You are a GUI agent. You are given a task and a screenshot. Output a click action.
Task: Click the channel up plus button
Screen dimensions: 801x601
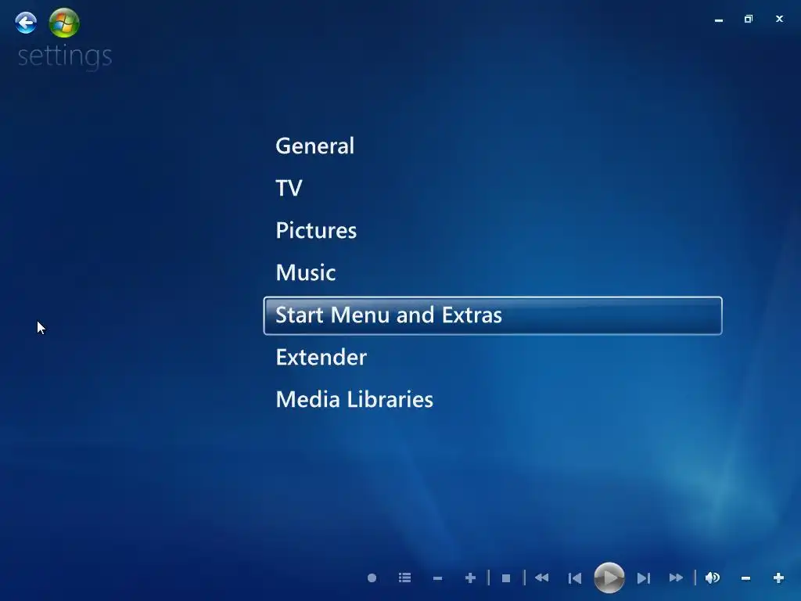(470, 578)
